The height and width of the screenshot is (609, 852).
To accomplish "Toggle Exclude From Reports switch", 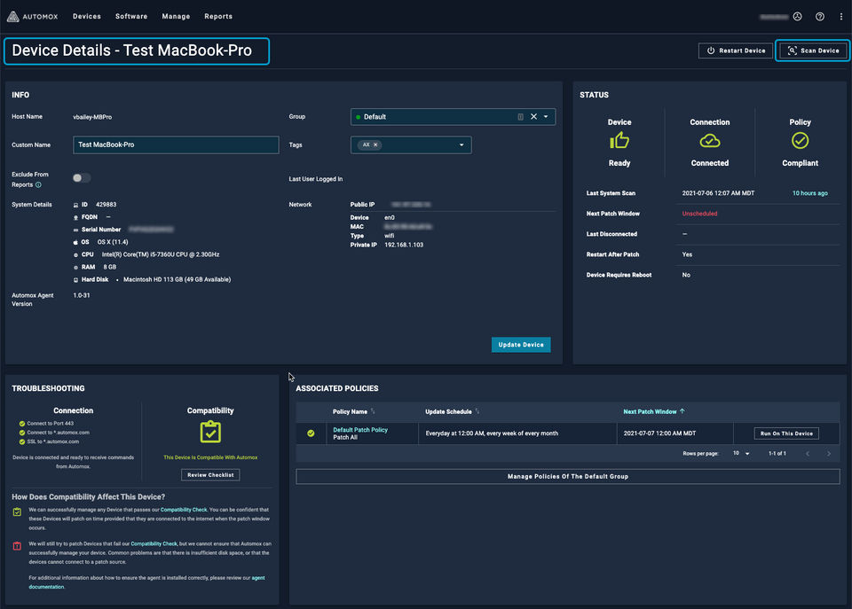I will [x=82, y=178].
